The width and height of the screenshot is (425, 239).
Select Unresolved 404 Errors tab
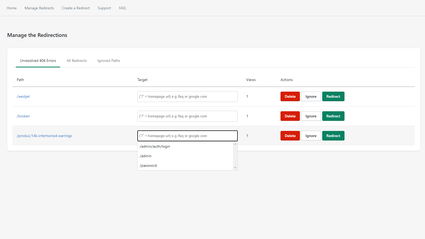[x=38, y=61]
